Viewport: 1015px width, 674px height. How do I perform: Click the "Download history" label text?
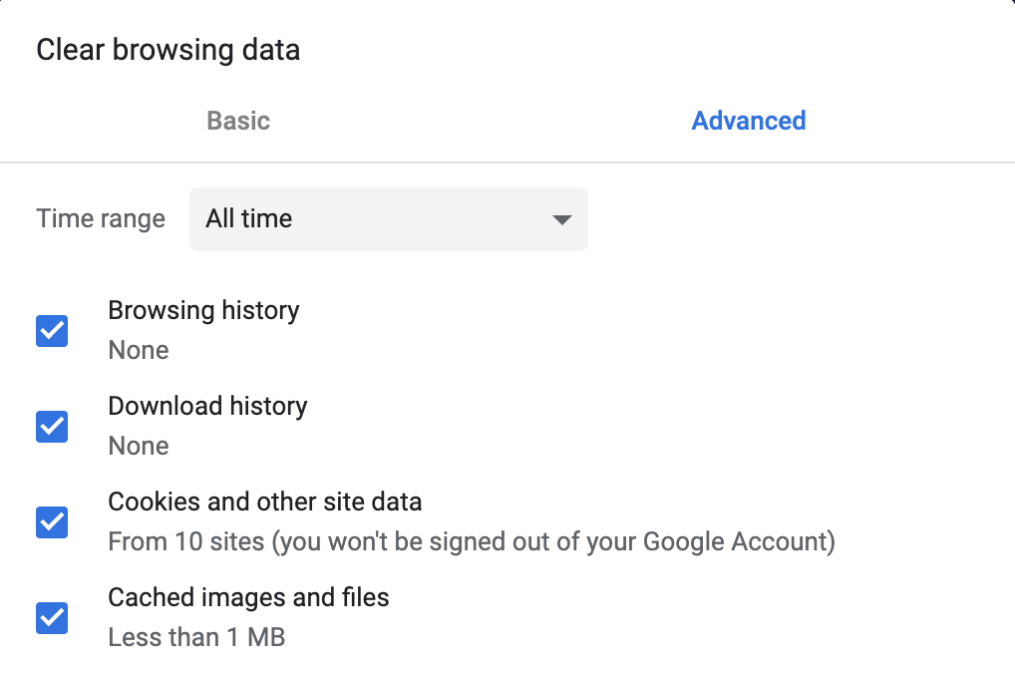pyautogui.click(x=207, y=406)
